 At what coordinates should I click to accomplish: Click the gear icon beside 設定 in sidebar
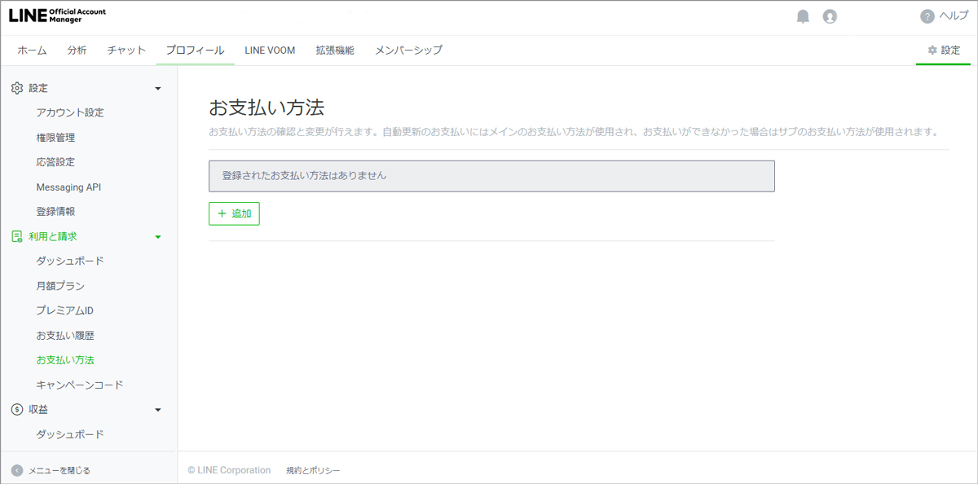[x=17, y=88]
